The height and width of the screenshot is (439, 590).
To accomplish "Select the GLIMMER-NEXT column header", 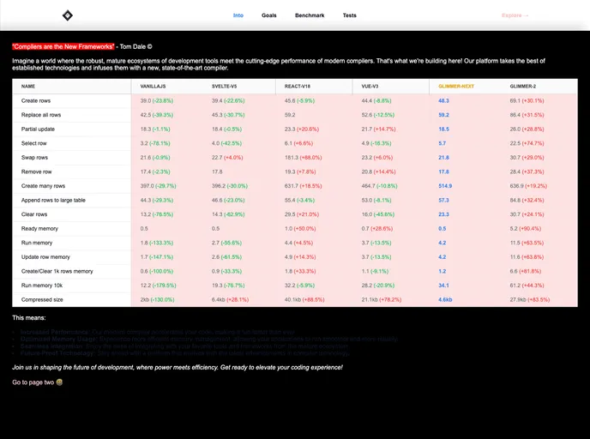I will point(456,87).
